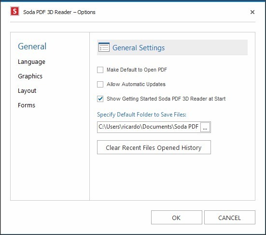
Task: Switch to the Graphics settings category
Action: pyautogui.click(x=30, y=76)
